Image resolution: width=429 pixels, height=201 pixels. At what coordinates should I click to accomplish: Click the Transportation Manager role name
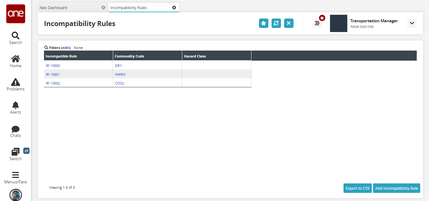click(374, 21)
